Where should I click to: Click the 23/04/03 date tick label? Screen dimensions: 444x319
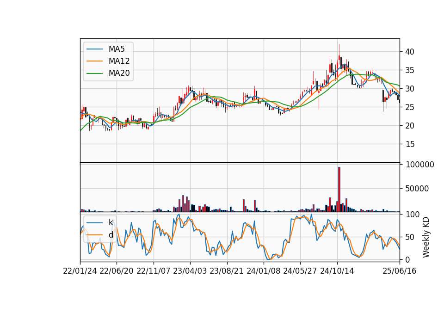[x=190, y=271]
